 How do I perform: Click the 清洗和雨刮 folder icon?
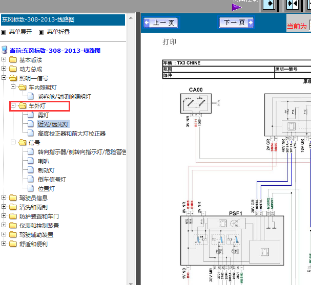pos(13,207)
